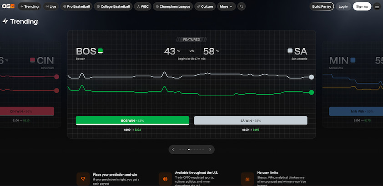The image size is (383, 186).
Task: Click the CIN WIN button
Action: tap(27, 111)
